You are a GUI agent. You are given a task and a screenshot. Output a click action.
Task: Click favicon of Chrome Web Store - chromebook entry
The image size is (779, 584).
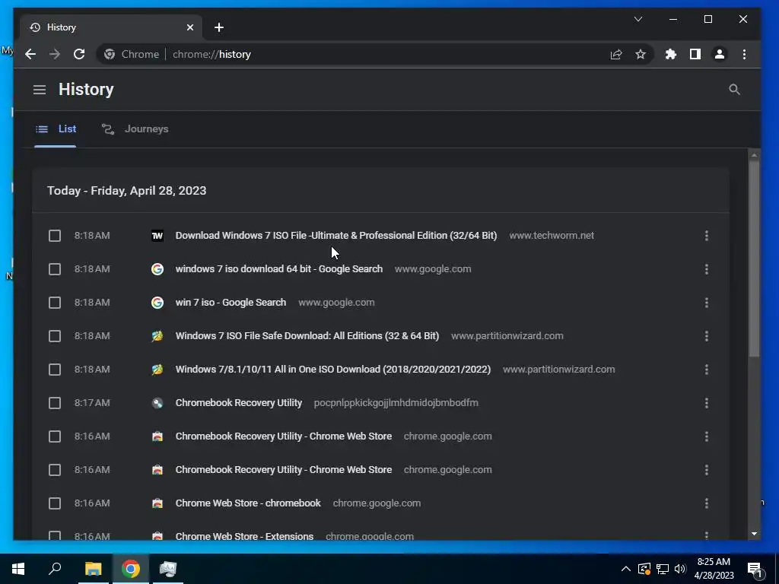[157, 503]
